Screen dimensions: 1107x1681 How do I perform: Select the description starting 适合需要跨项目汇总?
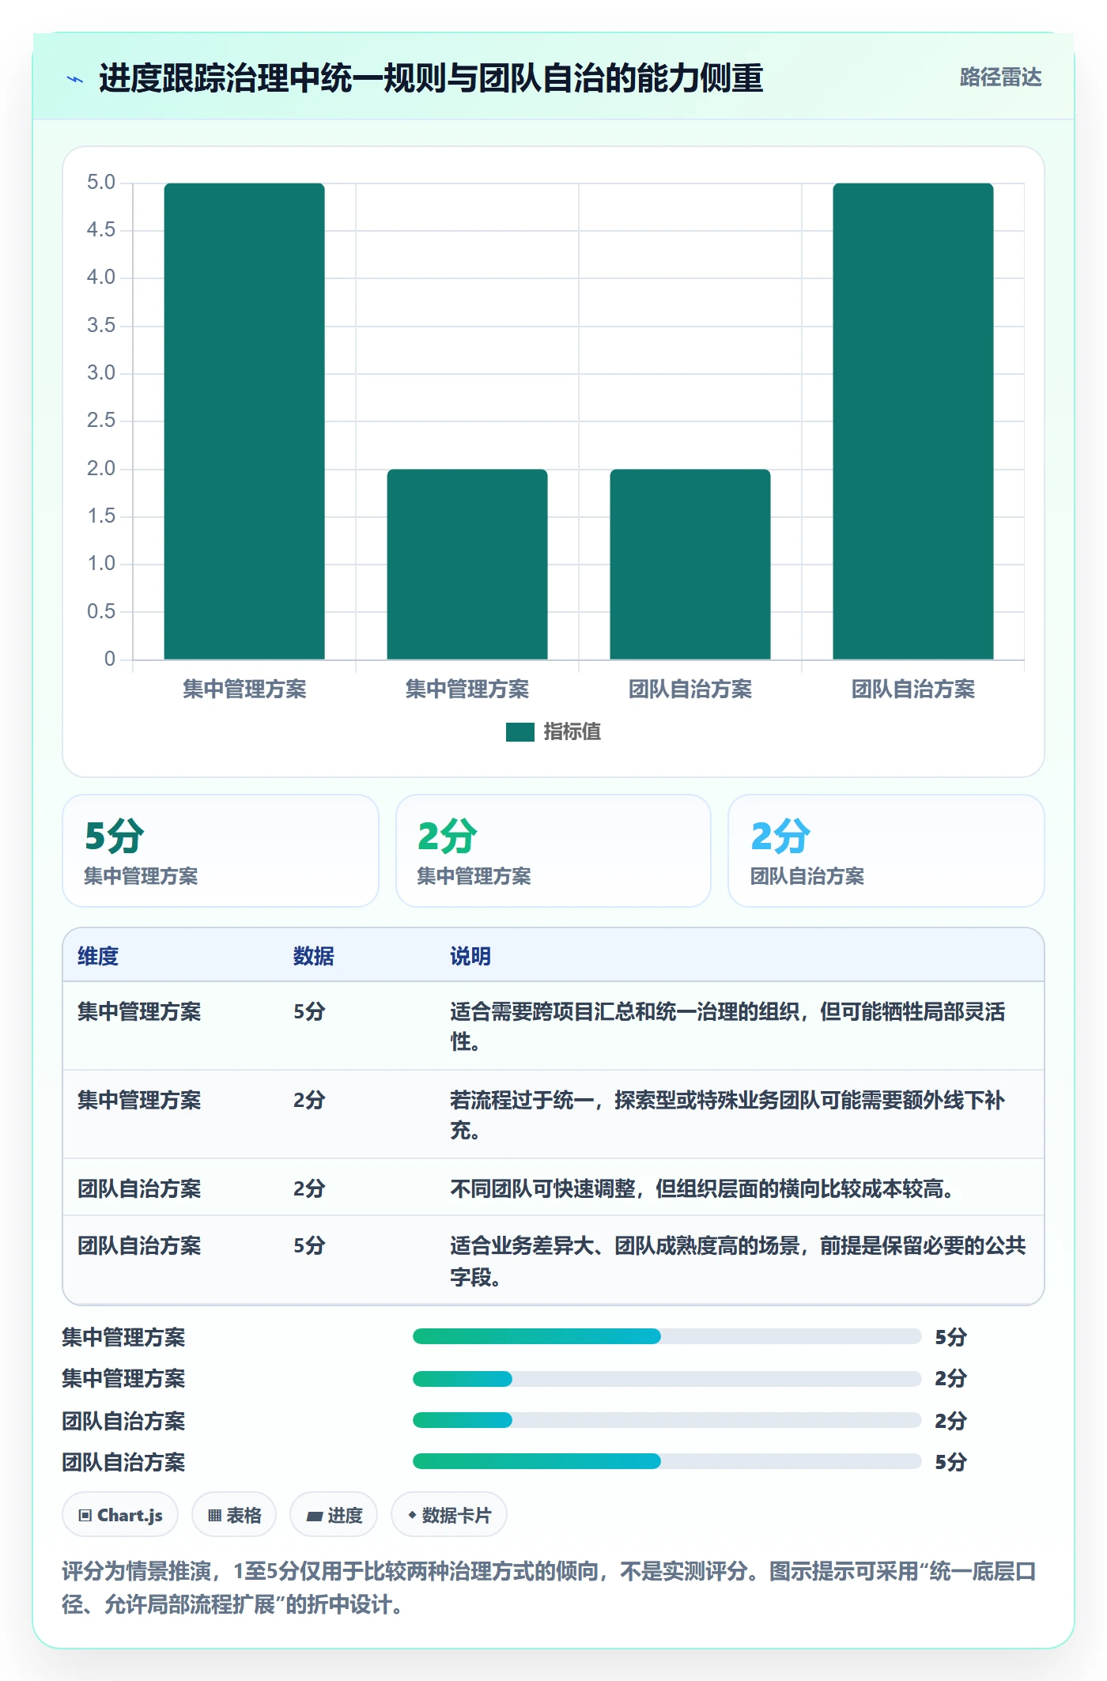click(727, 1026)
